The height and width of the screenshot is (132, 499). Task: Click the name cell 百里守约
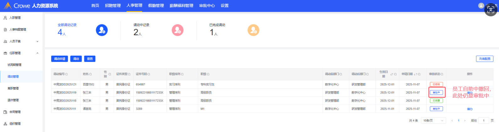(88, 85)
